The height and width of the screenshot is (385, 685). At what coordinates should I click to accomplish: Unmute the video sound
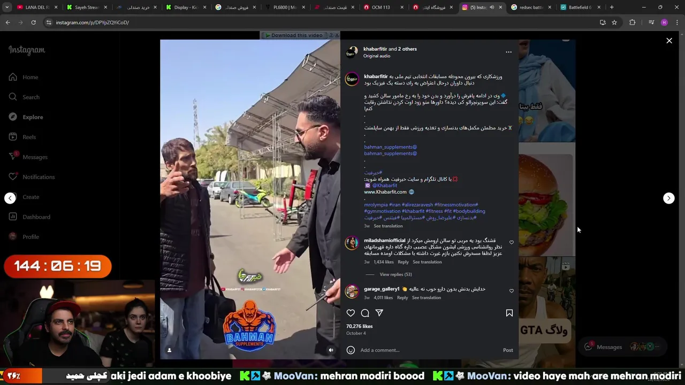[x=331, y=350]
